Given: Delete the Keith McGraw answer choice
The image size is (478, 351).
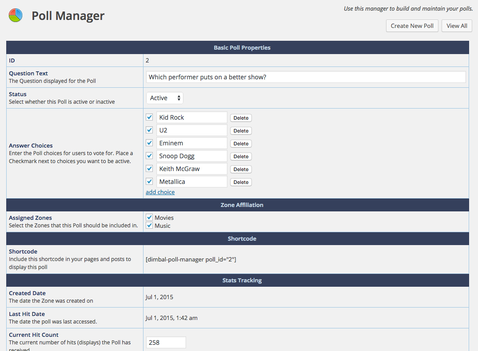Looking at the screenshot, I should (241, 169).
